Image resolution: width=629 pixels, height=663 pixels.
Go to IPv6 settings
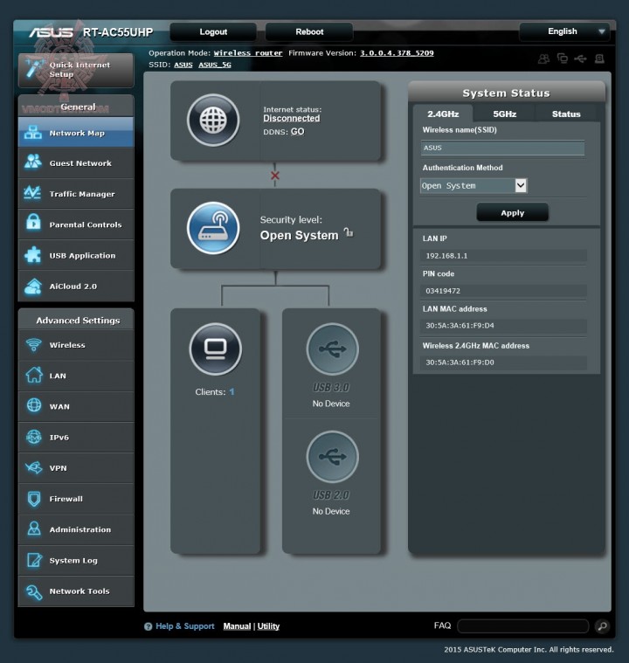click(76, 438)
